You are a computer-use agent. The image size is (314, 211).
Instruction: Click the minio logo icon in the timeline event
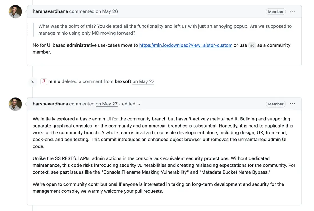tap(44, 82)
